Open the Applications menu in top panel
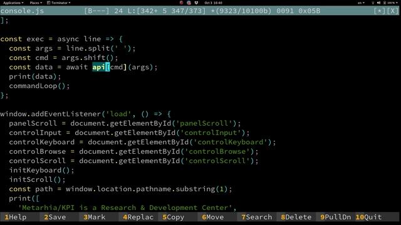Viewport: 401px width, 225px height. [13, 2]
